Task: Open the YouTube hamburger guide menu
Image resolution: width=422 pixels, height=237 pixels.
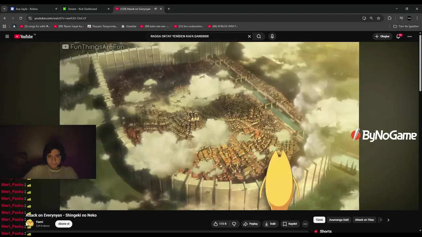Action: (x=7, y=37)
